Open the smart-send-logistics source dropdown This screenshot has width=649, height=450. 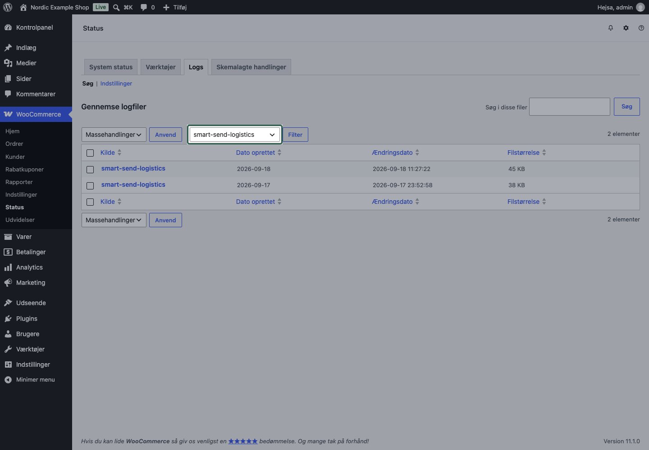[x=235, y=135]
